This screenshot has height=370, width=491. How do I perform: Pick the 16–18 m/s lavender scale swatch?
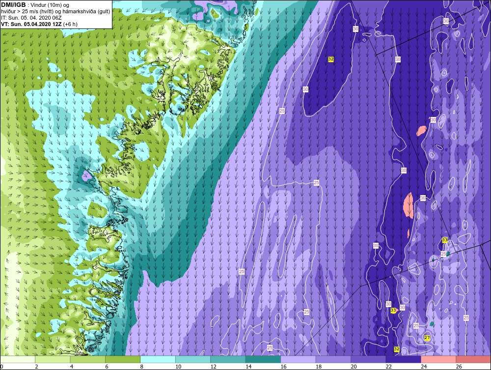298,359
